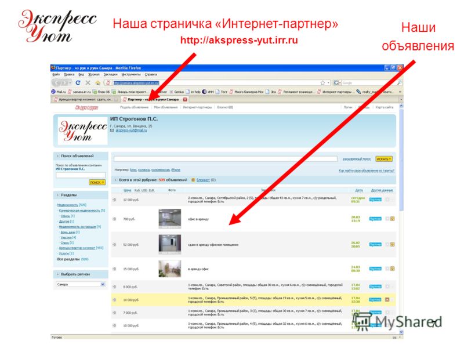Click the row icon beside the 15 000 руб. listing
This screenshot has height=348, width=464.
pyautogui.click(x=114, y=269)
